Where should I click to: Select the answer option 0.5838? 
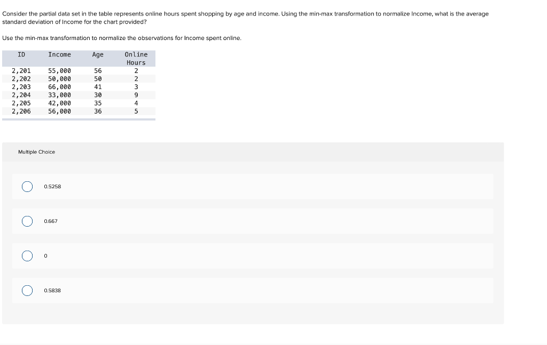(27, 290)
